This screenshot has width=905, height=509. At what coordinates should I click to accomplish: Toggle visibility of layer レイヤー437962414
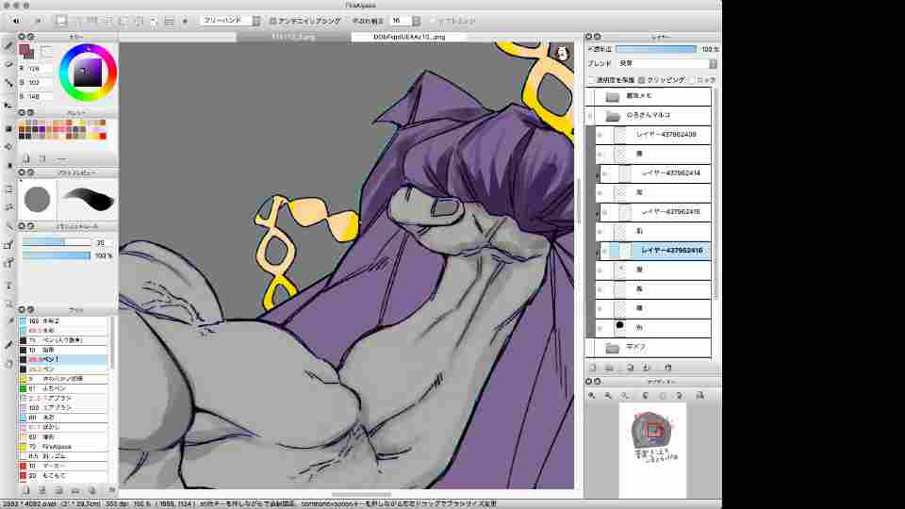coord(605,173)
